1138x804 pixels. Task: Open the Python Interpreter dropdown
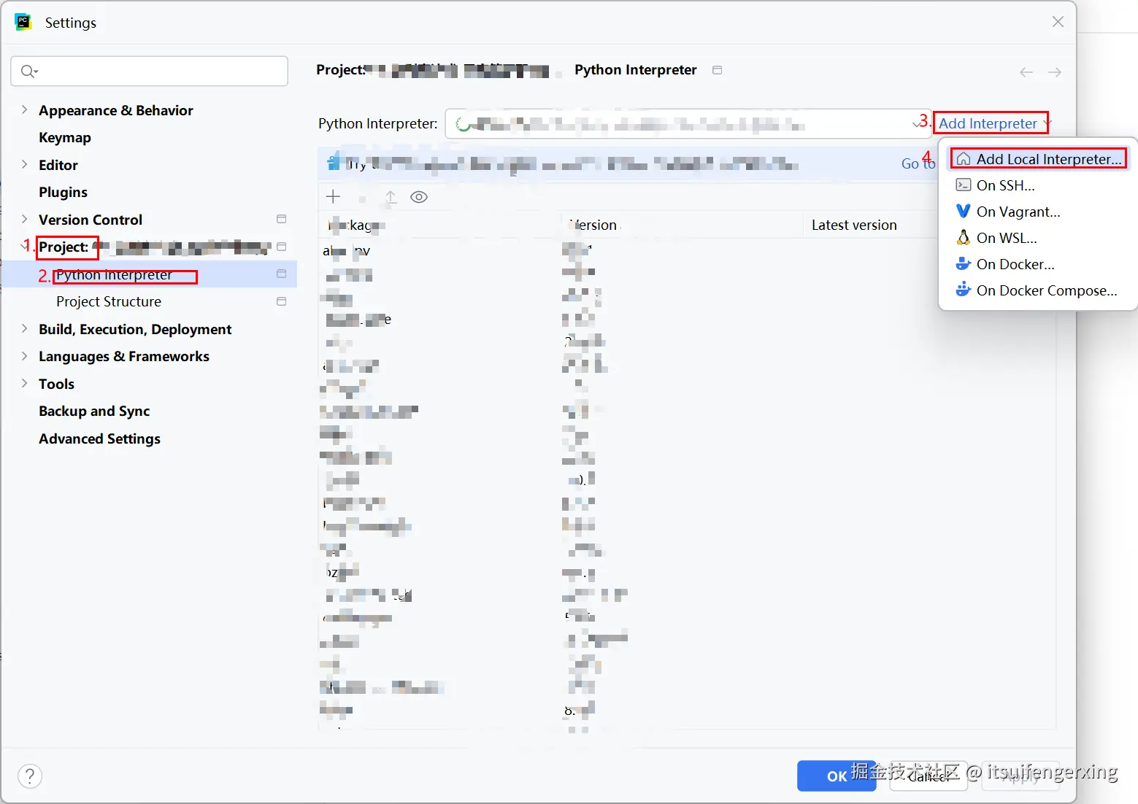688,124
